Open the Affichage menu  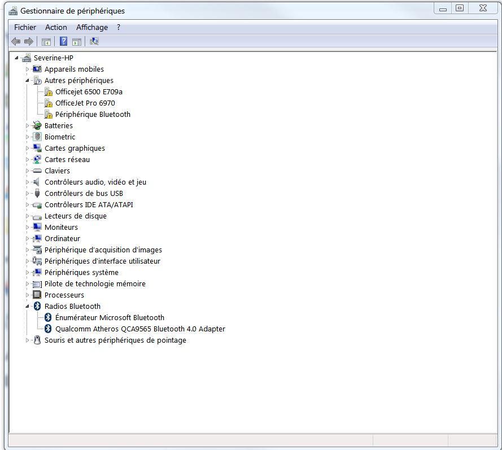point(92,27)
